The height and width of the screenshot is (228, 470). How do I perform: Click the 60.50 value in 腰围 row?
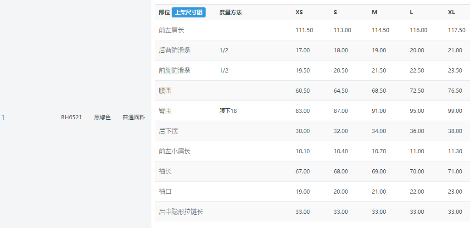(x=303, y=91)
